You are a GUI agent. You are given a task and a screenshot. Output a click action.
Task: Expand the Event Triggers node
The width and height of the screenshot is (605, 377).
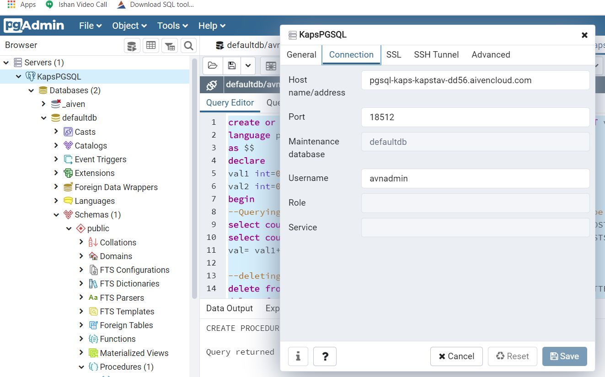pyautogui.click(x=56, y=159)
